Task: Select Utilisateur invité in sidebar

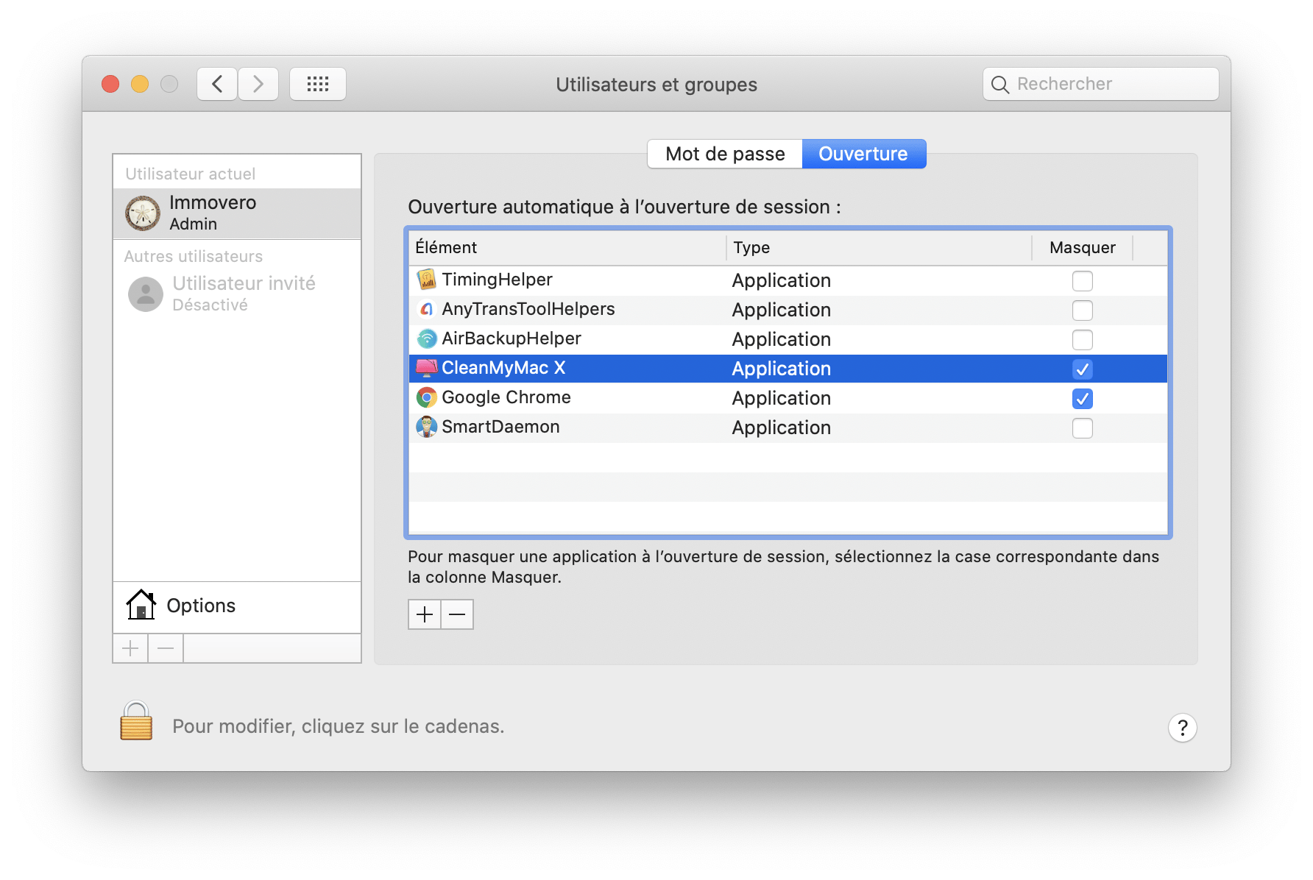Action: (x=237, y=294)
